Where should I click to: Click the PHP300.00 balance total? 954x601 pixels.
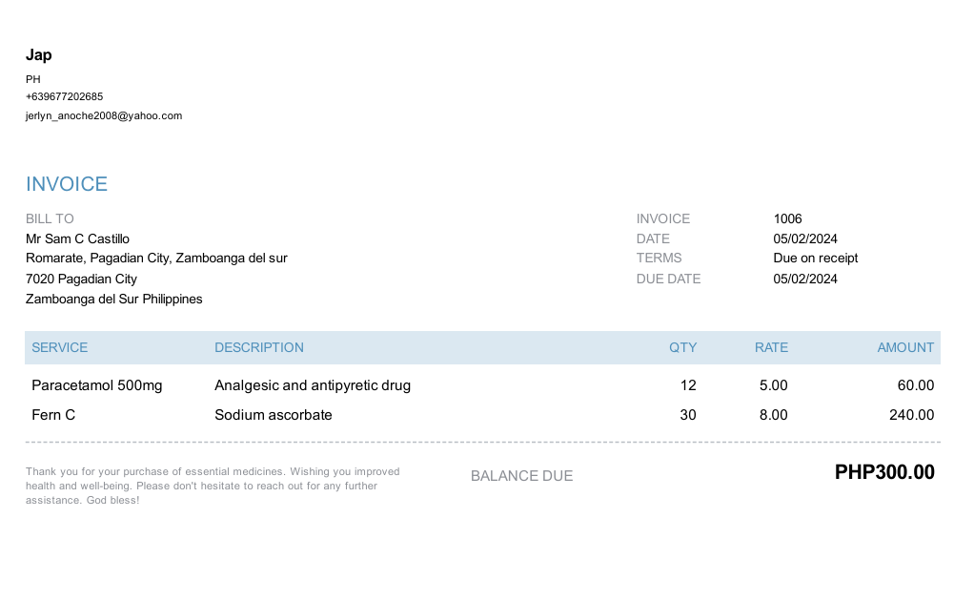coord(884,472)
